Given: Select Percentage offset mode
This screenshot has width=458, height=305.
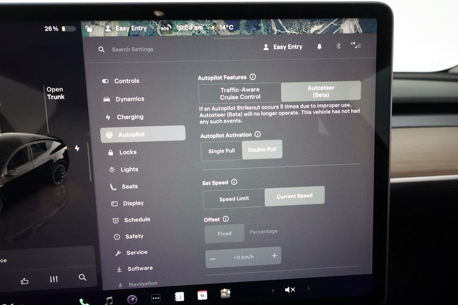Looking at the screenshot, I should click(x=264, y=232).
